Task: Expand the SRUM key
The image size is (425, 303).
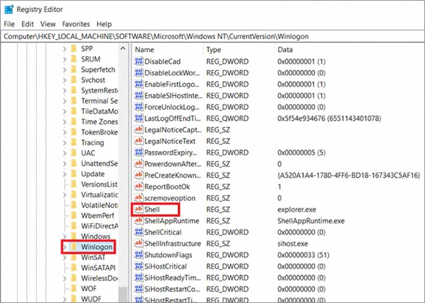Action: (64, 60)
